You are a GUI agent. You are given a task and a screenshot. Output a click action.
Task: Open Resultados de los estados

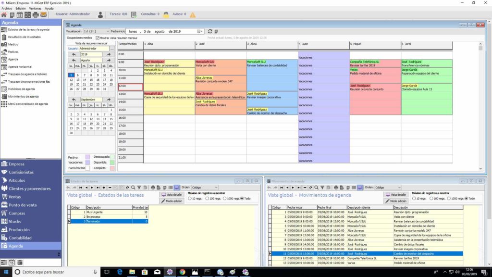[x=24, y=37]
